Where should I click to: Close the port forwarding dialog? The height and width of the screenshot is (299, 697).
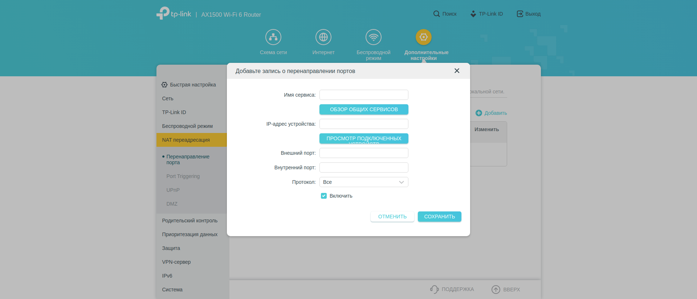click(457, 71)
